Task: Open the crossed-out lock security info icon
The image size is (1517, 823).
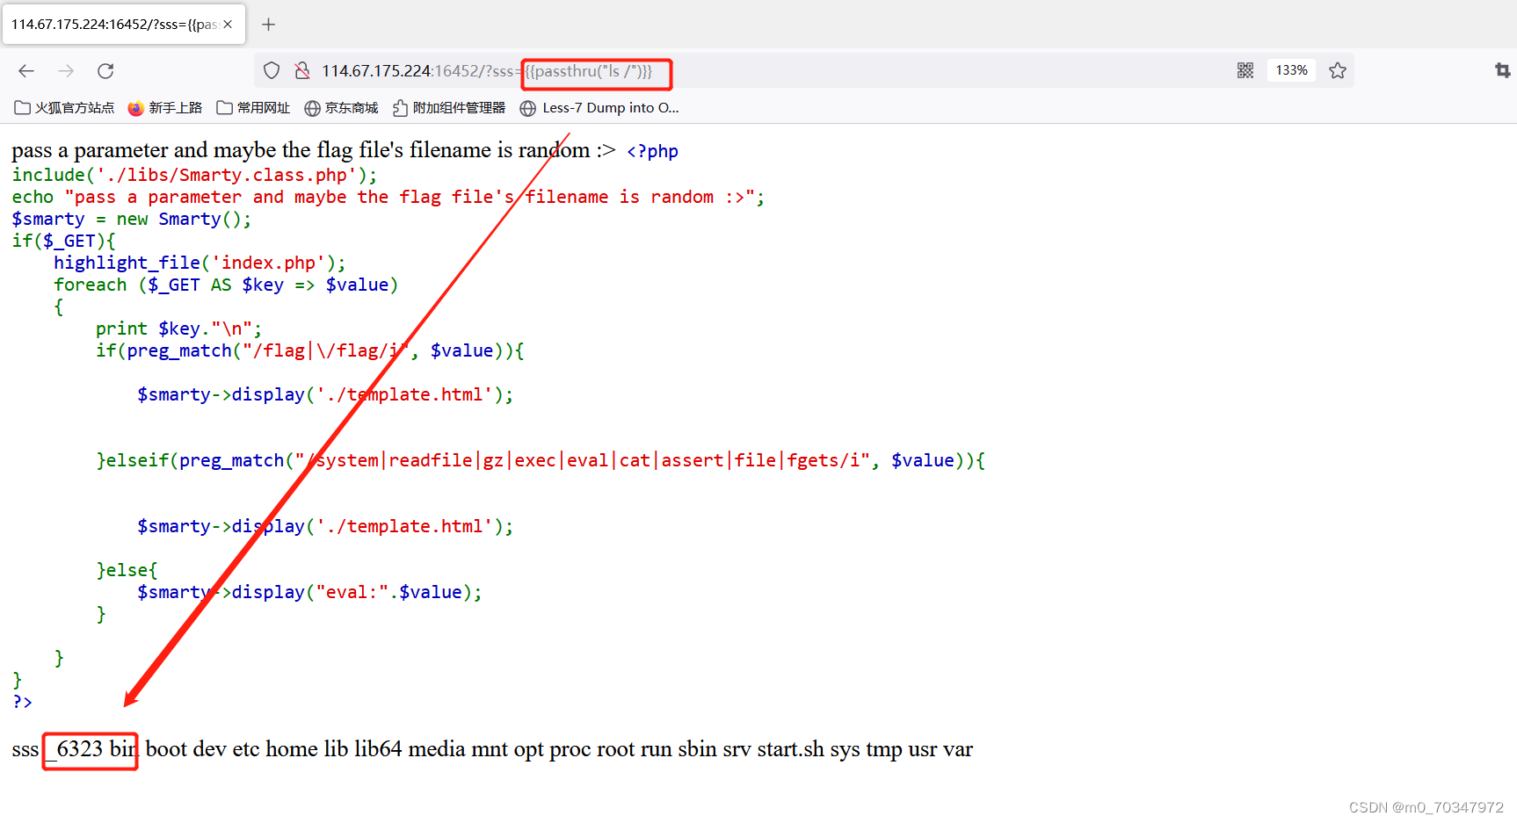Action: click(302, 70)
